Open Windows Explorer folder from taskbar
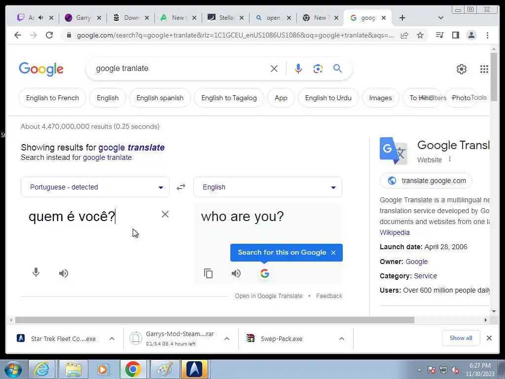The height and width of the screenshot is (379, 505). tap(73, 369)
